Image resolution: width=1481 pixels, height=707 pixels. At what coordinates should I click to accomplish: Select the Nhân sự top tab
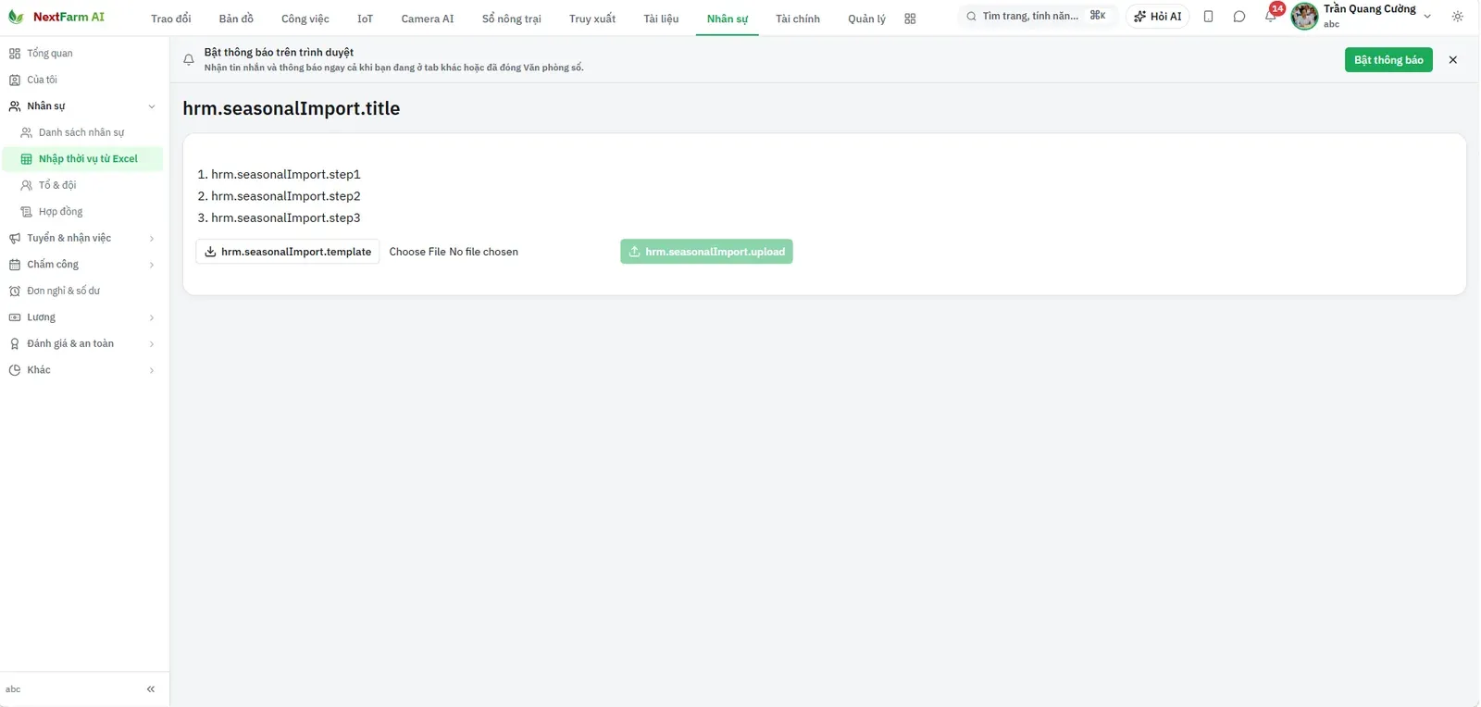(x=728, y=19)
